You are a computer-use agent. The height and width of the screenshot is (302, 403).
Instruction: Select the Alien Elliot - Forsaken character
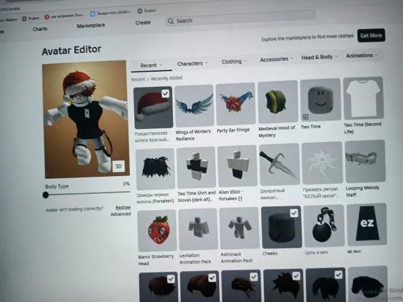tap(237, 166)
